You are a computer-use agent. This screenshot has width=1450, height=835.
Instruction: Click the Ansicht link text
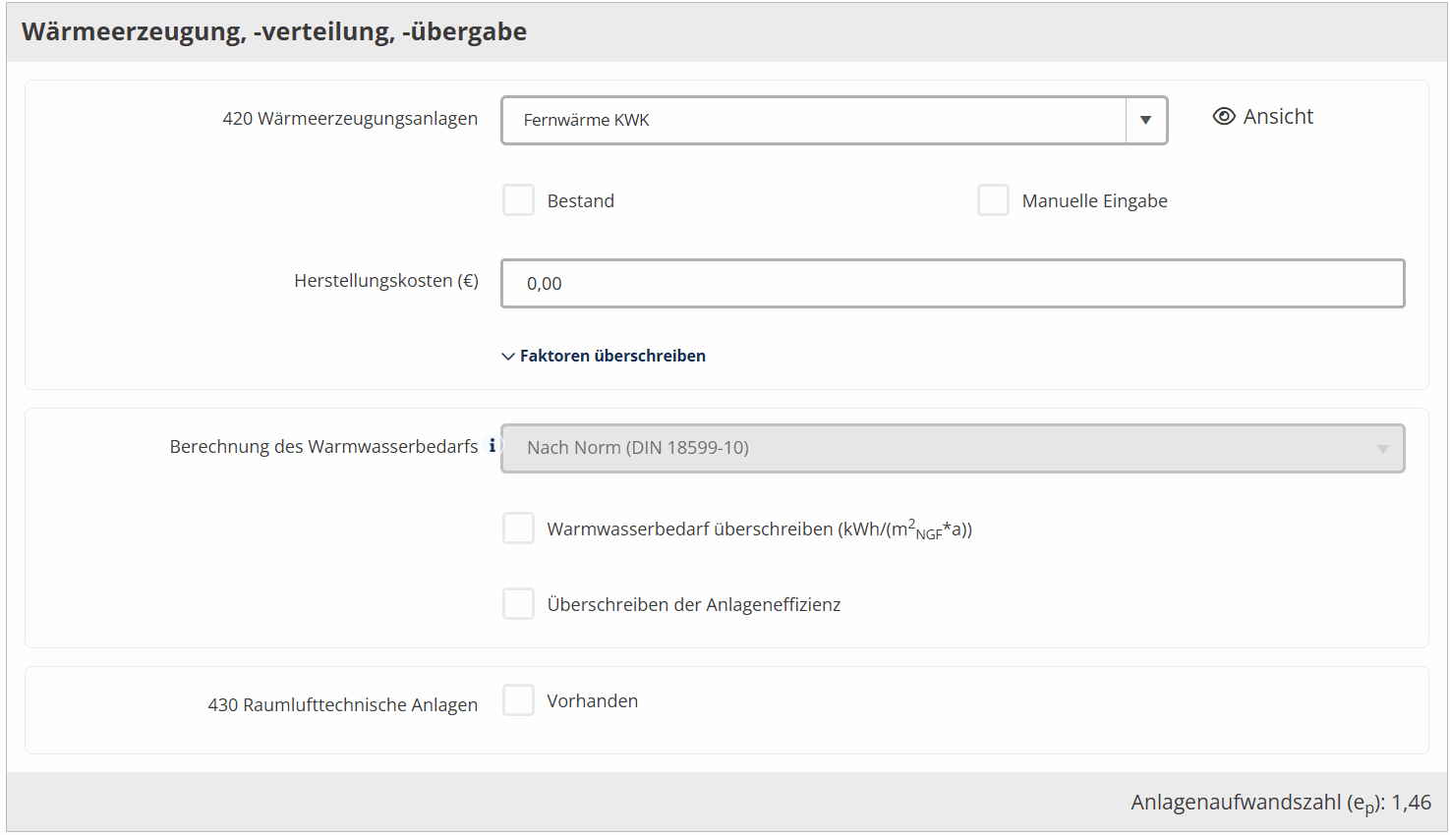click(1278, 117)
